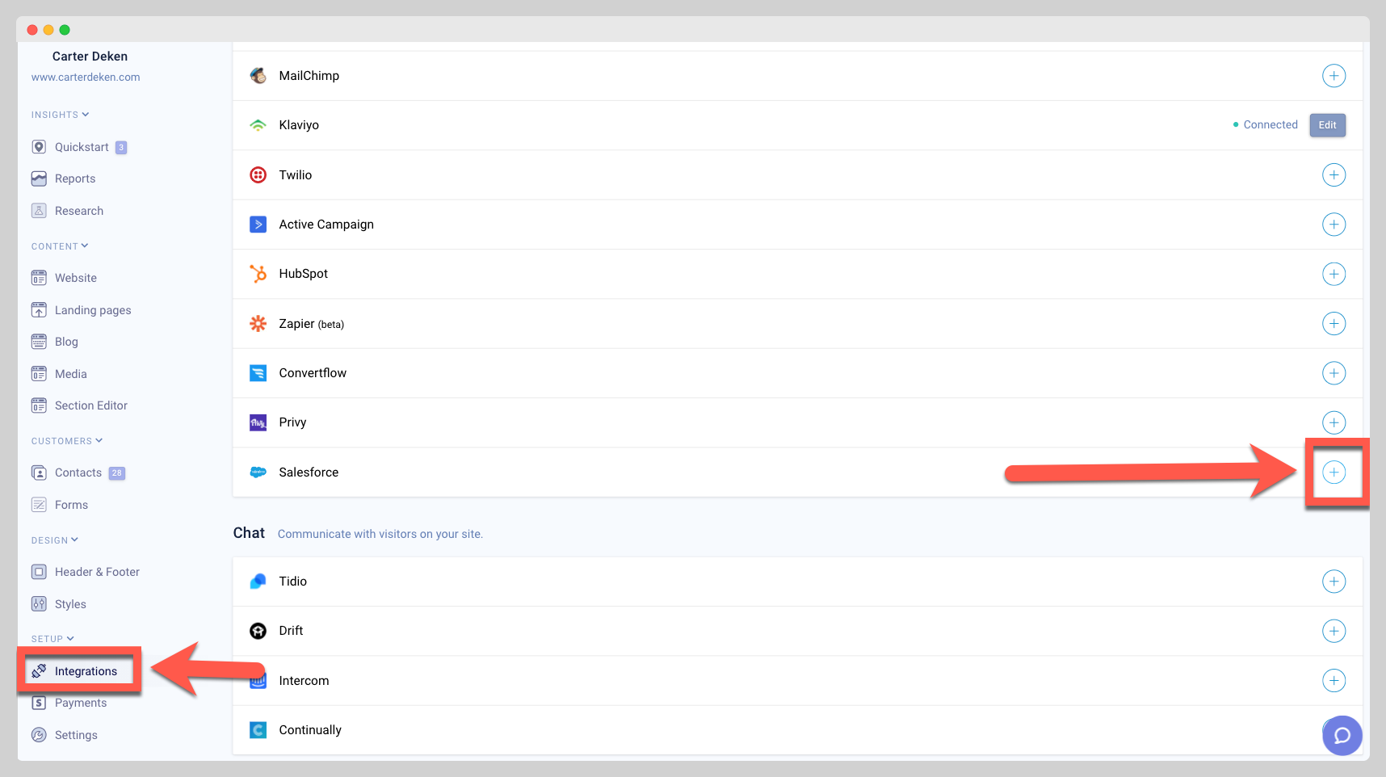Collapse the Setup section
Image resolution: width=1386 pixels, height=777 pixels.
69,638
